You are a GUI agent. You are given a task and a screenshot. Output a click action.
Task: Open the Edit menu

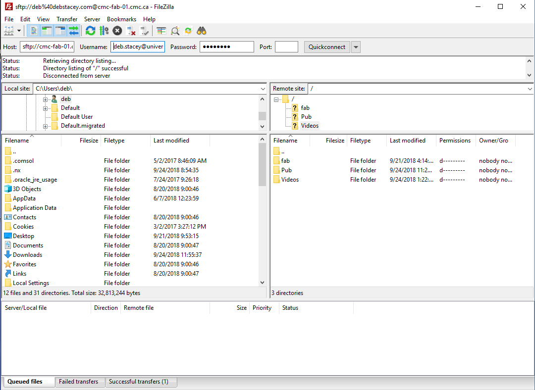pos(25,19)
